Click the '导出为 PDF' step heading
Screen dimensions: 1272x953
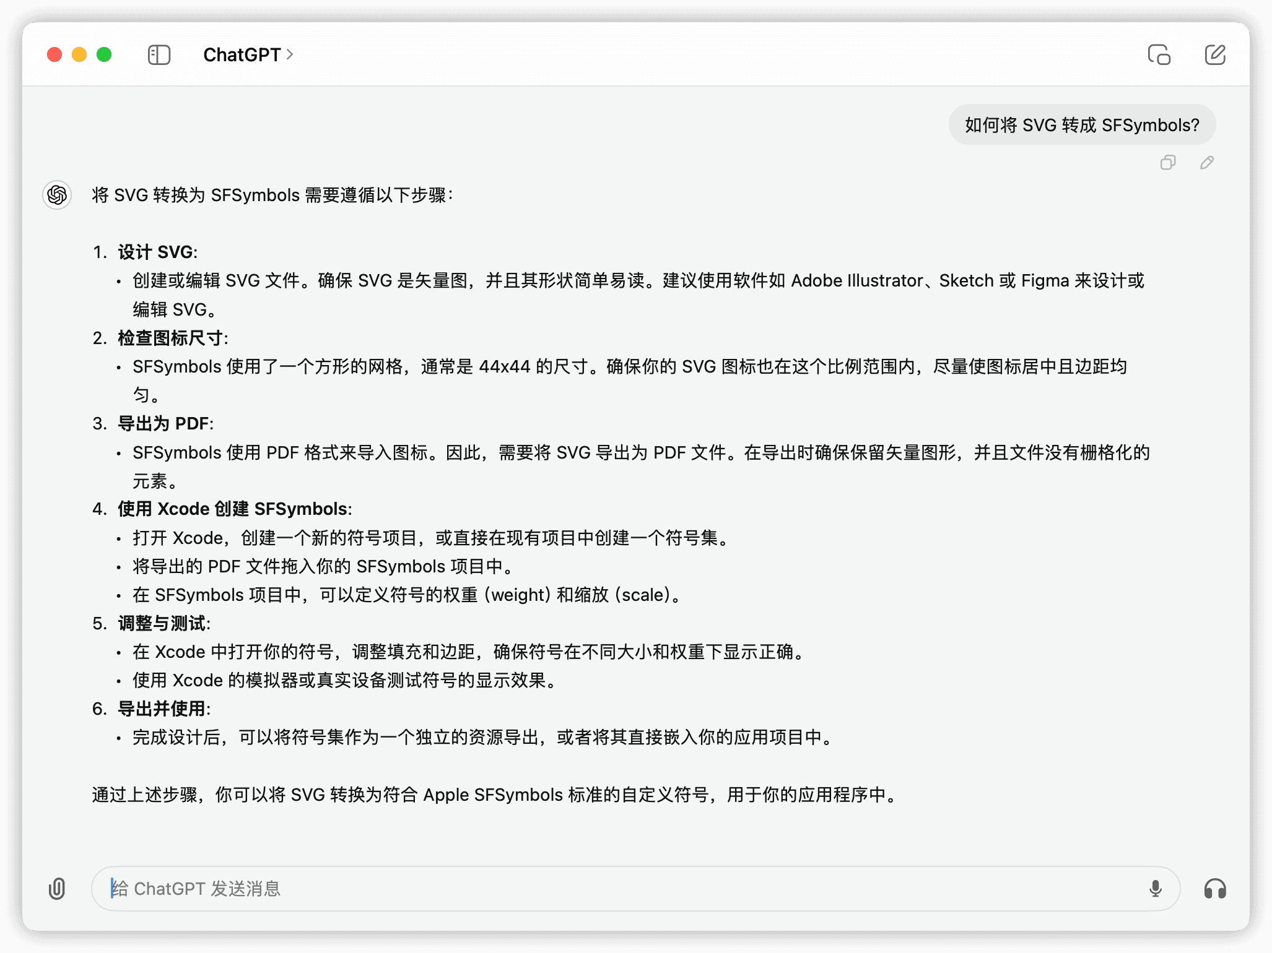click(x=165, y=423)
